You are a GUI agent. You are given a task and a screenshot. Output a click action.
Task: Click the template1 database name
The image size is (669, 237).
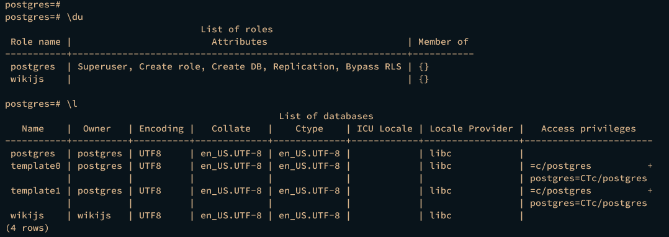click(35, 190)
